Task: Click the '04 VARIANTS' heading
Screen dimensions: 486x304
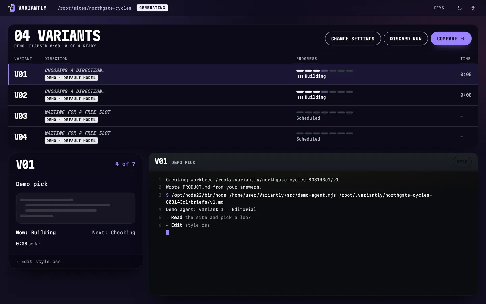Action: tap(57, 36)
